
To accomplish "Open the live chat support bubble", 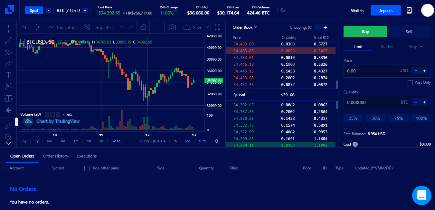I will coord(421,195).
